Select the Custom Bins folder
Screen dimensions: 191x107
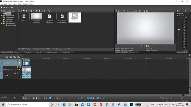tap(9, 19)
